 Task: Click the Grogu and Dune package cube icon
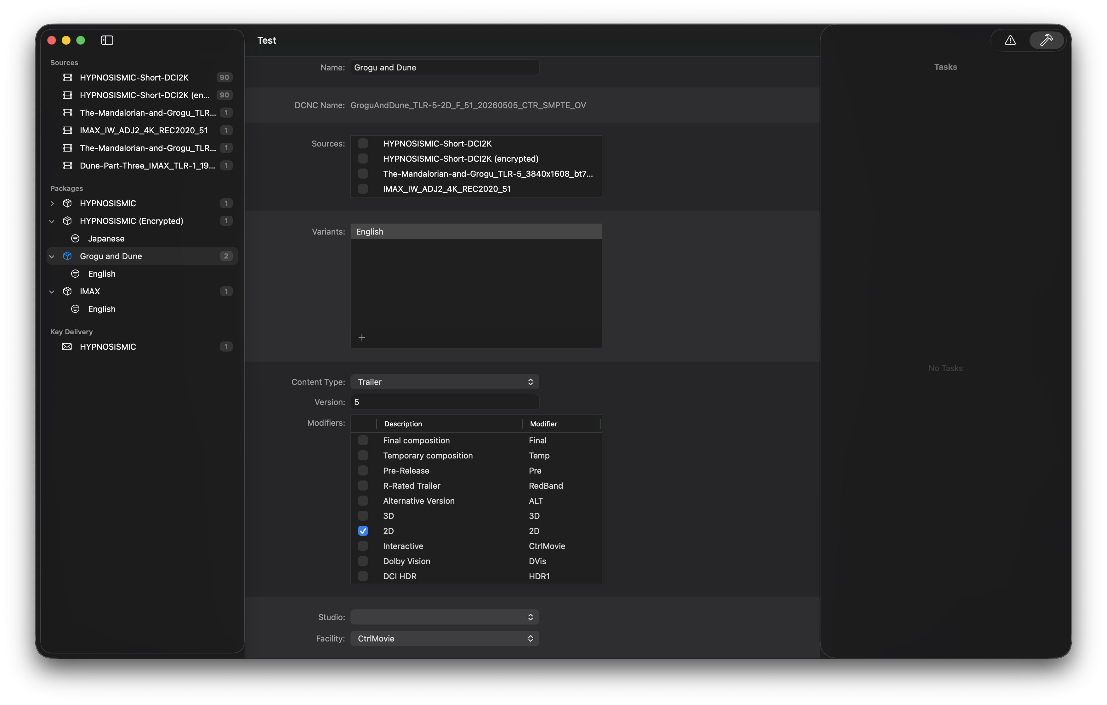67,256
